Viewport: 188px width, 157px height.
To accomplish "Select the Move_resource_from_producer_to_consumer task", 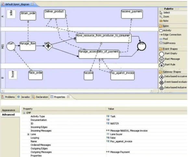I will pos(104,38).
